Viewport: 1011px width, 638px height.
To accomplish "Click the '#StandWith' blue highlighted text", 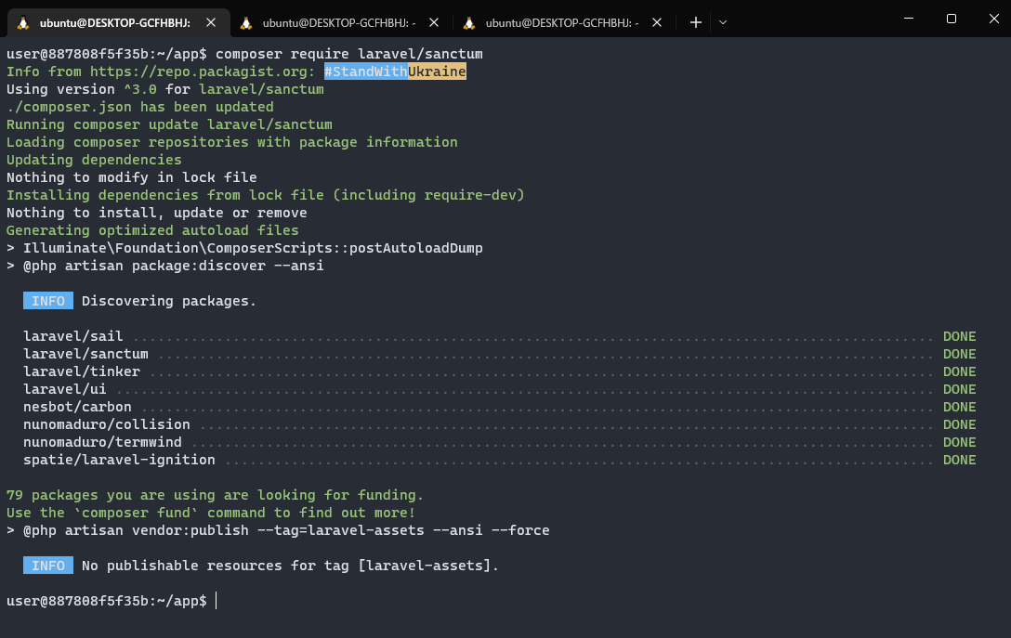I will pyautogui.click(x=365, y=72).
